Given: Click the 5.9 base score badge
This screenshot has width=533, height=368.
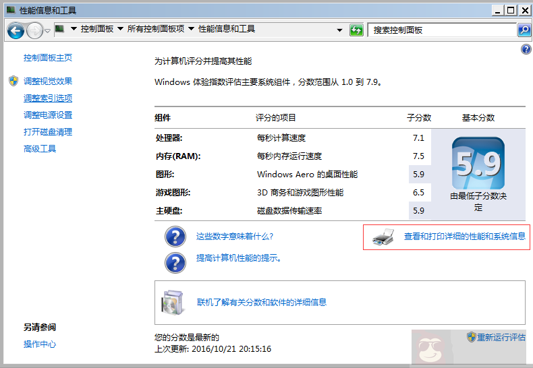Looking at the screenshot, I should pyautogui.click(x=478, y=164).
